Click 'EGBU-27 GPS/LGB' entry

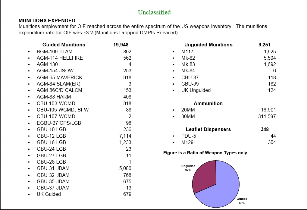pyautogui.click(x=59, y=123)
